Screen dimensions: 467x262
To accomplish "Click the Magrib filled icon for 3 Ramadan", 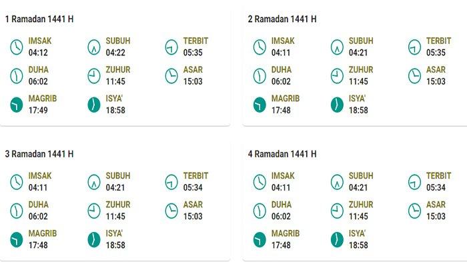I will pyautogui.click(x=17, y=240).
